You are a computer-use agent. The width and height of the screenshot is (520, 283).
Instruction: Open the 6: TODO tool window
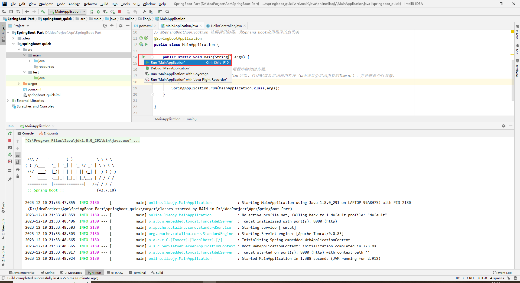pos(115,272)
